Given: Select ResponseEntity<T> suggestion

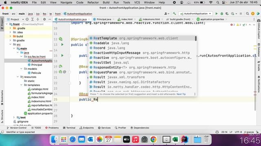Looking at the screenshot, I should tap(142, 67).
